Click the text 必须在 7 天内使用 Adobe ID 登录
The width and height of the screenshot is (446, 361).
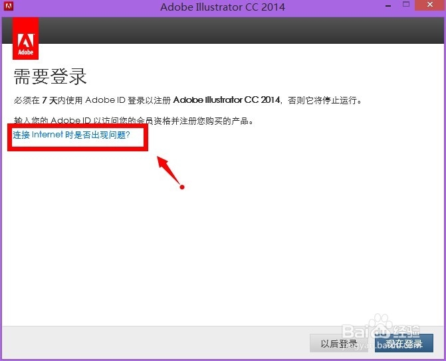pos(80,100)
